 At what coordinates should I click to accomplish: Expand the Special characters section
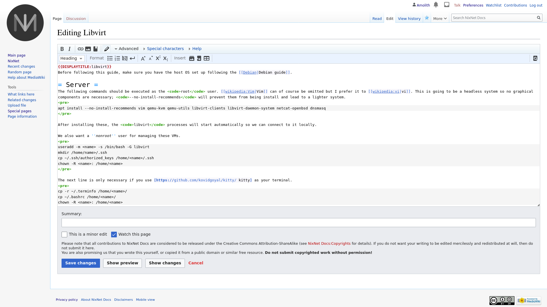click(x=164, y=49)
